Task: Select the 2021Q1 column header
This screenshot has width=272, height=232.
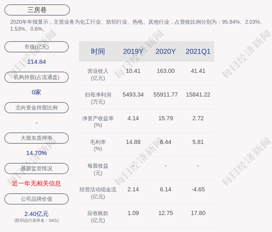Action: (x=198, y=51)
